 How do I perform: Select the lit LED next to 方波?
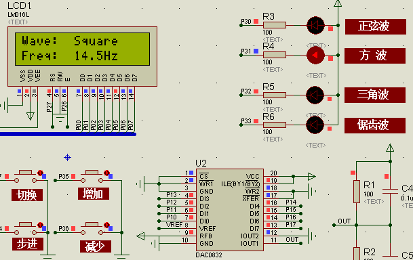click(315, 56)
